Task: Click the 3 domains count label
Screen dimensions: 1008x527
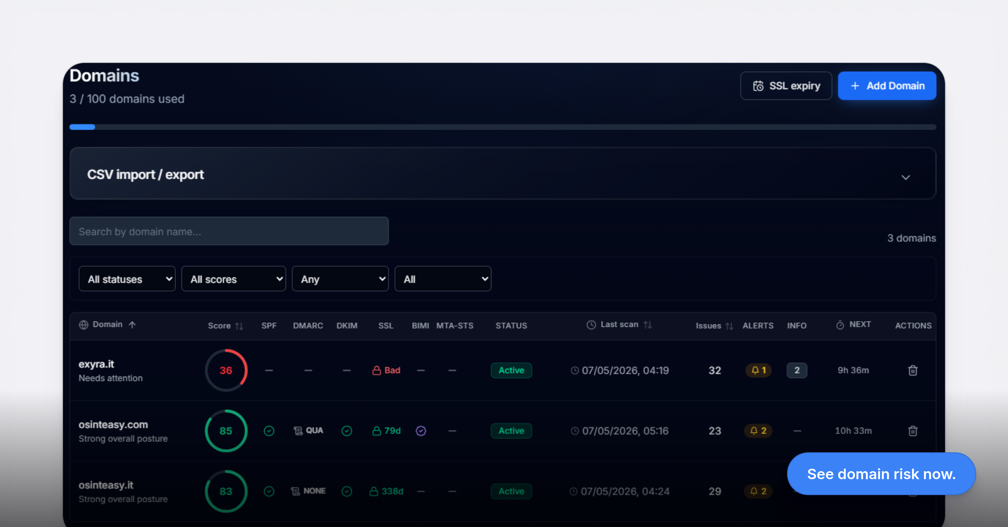Action: [x=911, y=238]
